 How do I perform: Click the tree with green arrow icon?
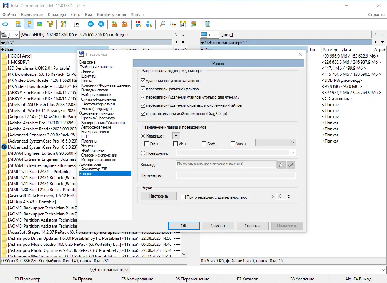coord(64,24)
